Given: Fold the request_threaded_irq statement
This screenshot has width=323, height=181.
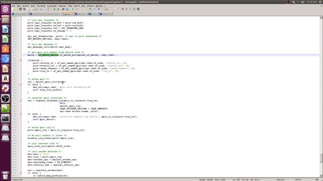Looking at the screenshot, I should coord(21,101).
